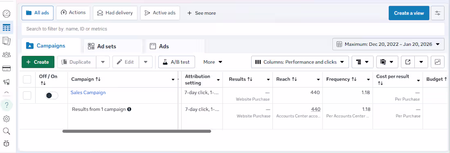
Task: Click the Help question mark icon
Action: (7, 105)
